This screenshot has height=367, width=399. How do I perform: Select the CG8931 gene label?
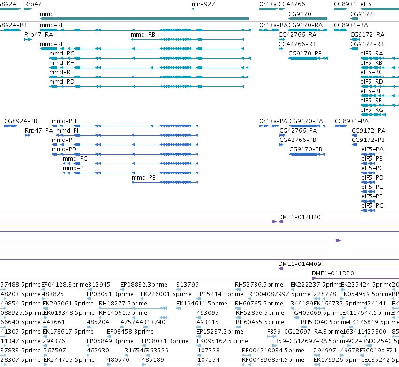coord(345,4)
